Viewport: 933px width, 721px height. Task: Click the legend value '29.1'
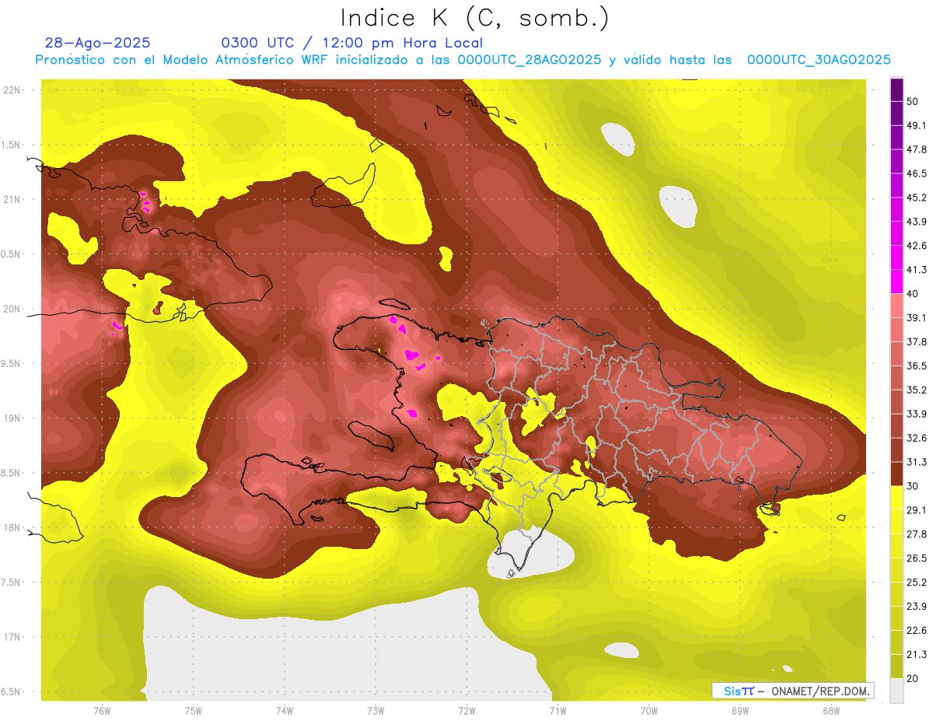917,510
